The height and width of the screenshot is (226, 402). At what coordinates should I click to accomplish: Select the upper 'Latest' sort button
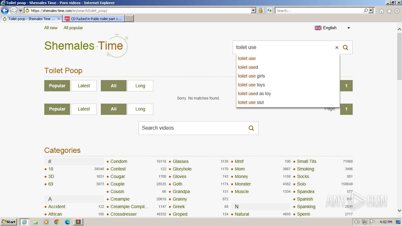84,86
